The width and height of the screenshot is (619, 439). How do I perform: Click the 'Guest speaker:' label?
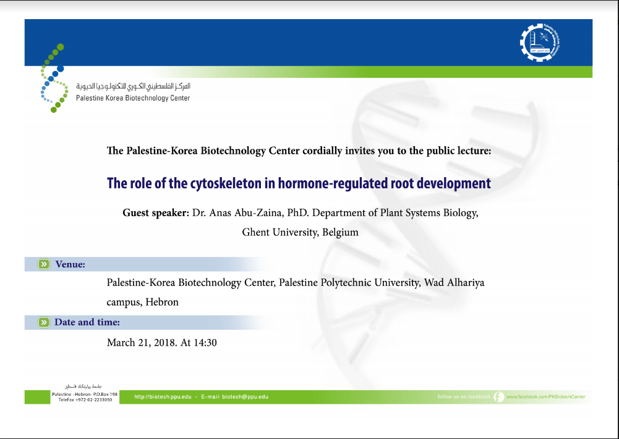(x=156, y=213)
